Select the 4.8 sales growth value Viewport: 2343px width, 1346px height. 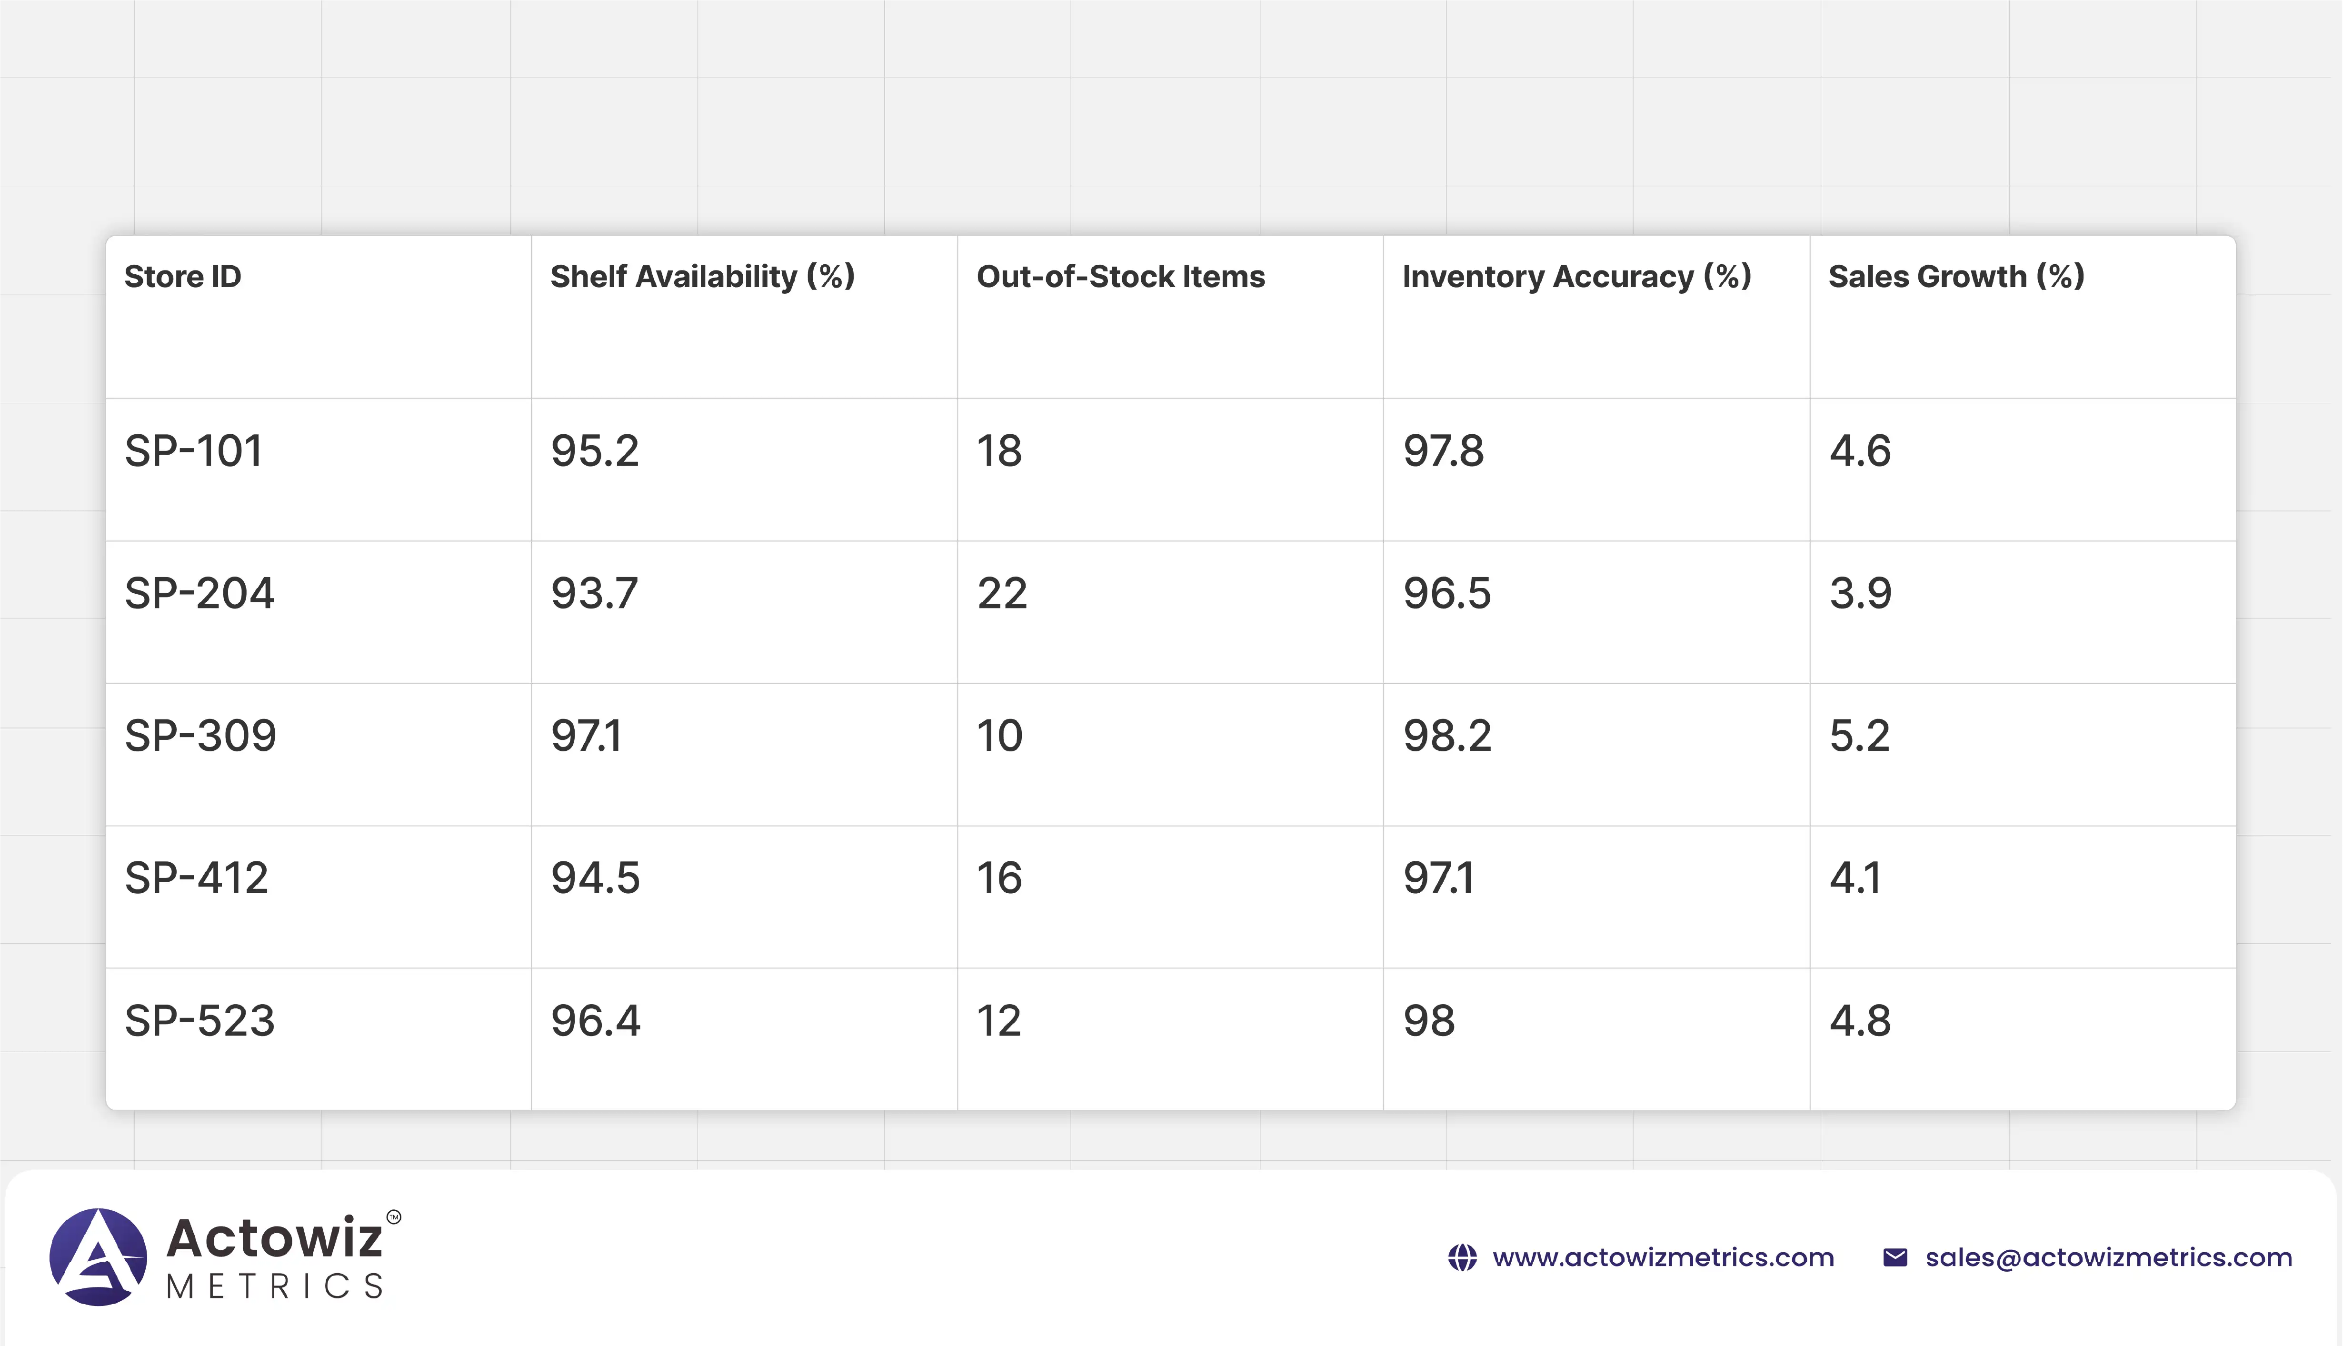(1860, 1021)
